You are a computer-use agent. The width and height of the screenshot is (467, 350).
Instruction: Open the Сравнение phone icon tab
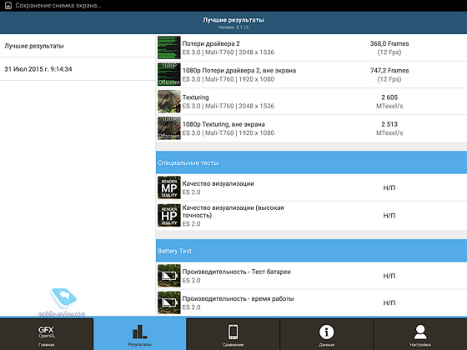(233, 334)
